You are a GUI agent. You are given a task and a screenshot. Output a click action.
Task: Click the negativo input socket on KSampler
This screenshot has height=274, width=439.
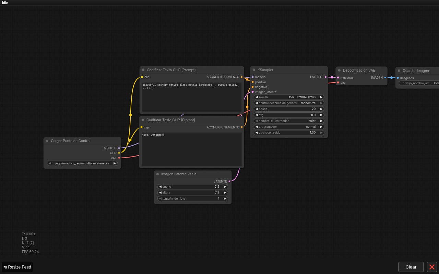click(x=253, y=87)
